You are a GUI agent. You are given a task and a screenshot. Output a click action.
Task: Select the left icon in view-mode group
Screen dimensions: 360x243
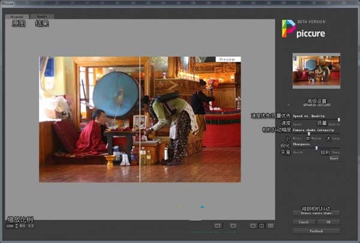[253, 226]
